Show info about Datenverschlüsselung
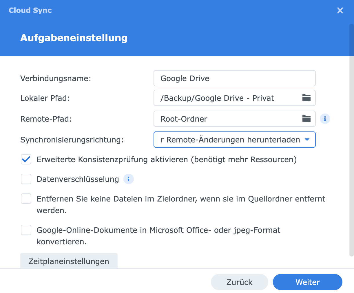 pos(129,179)
